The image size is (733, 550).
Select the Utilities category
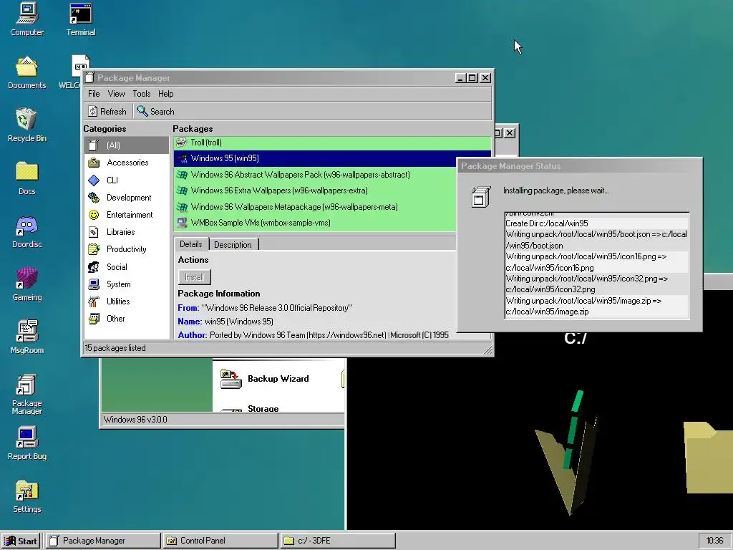tap(126, 301)
